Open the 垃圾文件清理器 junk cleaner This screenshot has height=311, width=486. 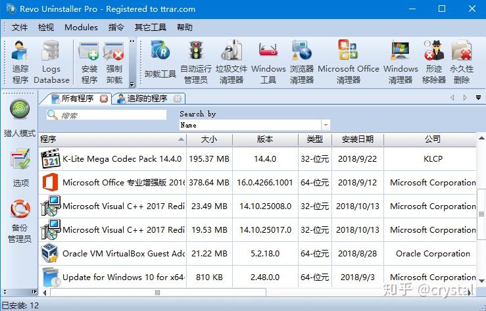(231, 62)
